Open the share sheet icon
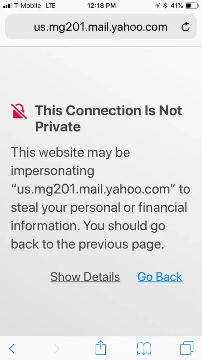 (x=101, y=348)
